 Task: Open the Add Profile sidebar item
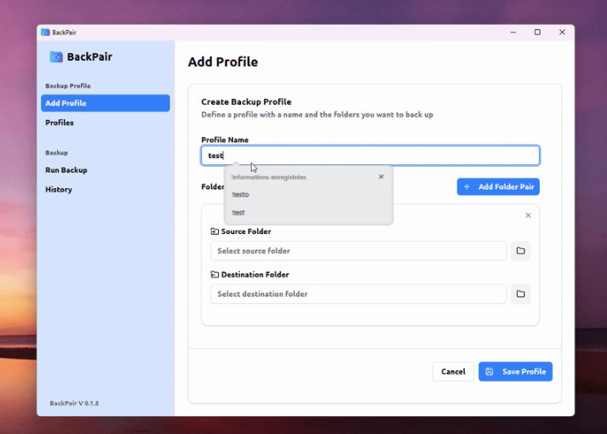tap(106, 103)
